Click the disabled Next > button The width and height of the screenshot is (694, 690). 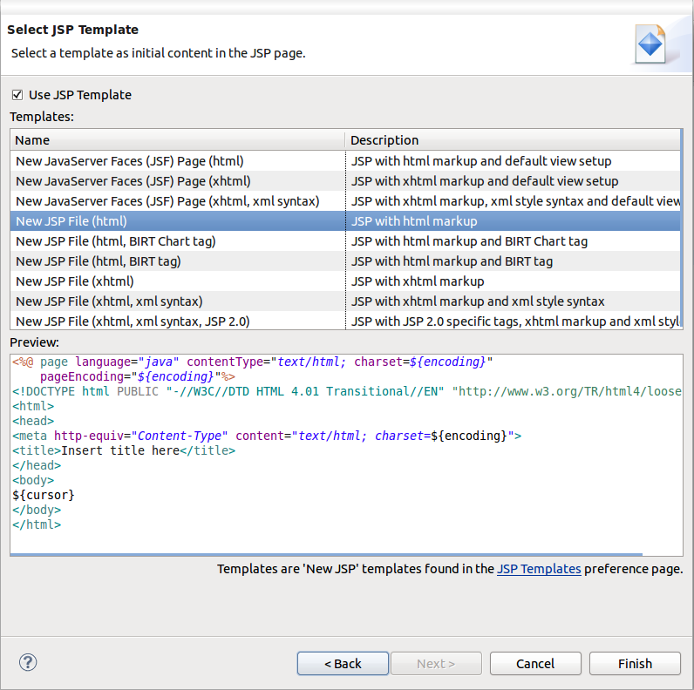(436, 664)
